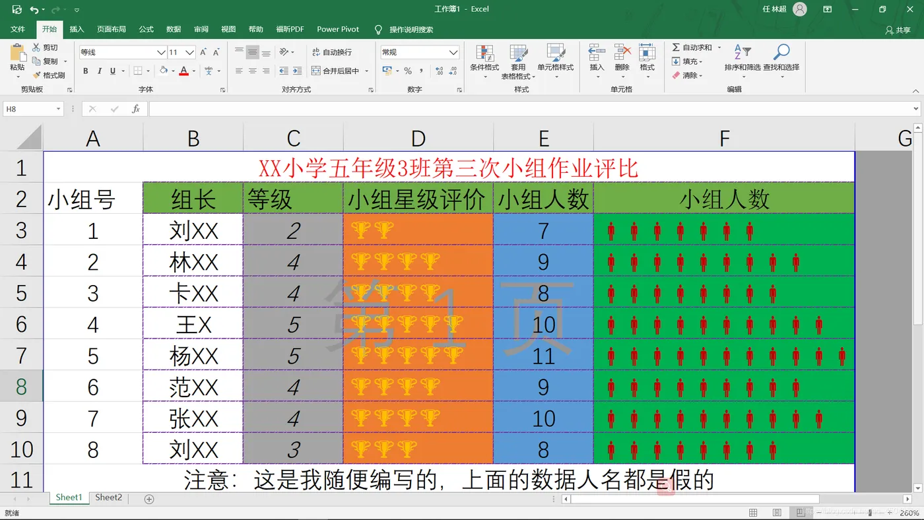Click the red font color A swatch
Viewport: 924px width, 520px height.
(184, 71)
